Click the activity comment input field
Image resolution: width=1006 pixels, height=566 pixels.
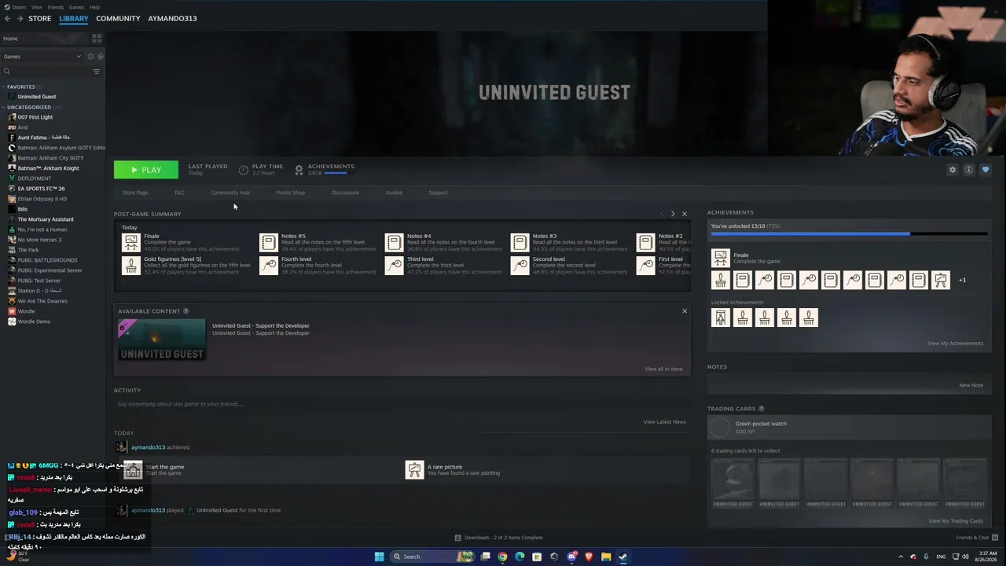(402, 404)
